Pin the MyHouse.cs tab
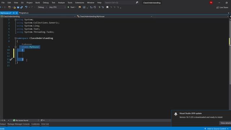The image size is (231, 130). (x=14, y=13)
